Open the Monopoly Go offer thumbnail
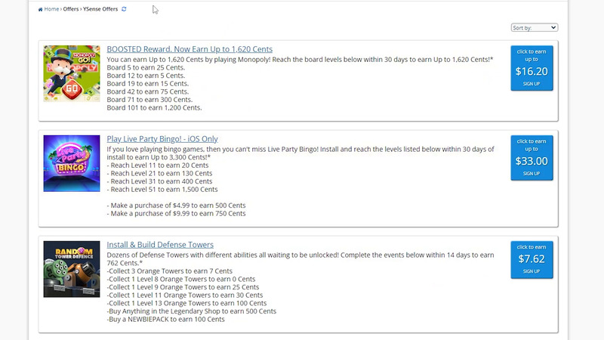This screenshot has height=340, width=604. 72,73
